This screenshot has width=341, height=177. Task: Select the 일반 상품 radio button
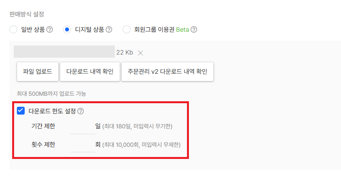[x=13, y=29]
